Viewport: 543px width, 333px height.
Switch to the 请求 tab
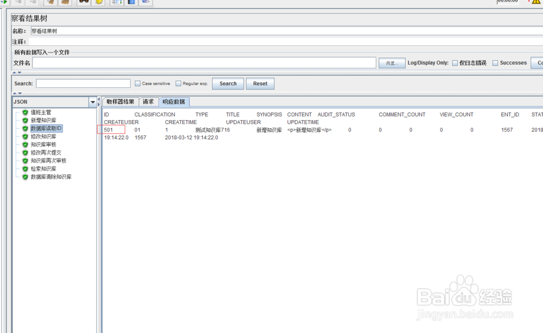tap(148, 102)
